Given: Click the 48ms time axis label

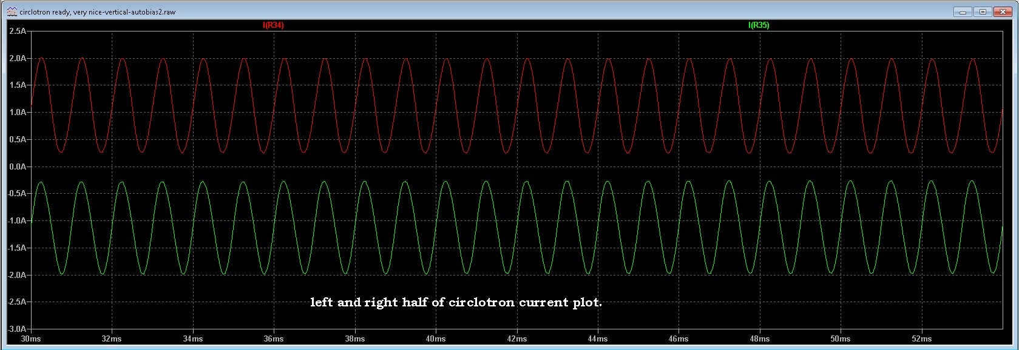Looking at the screenshot, I should [760, 338].
